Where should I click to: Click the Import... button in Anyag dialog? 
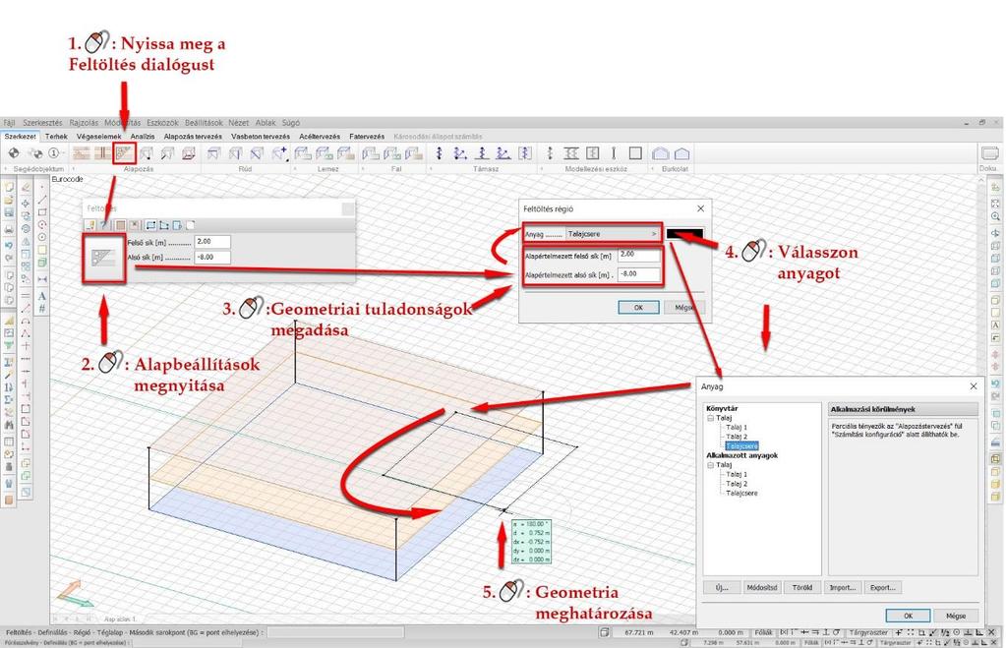point(843,587)
